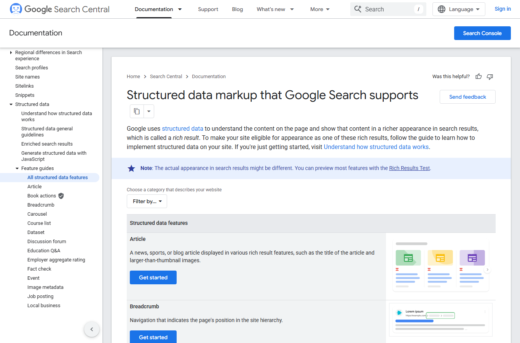Screen dimensions: 520x343
Task: Follow the structured data inline link
Action: pos(183,129)
